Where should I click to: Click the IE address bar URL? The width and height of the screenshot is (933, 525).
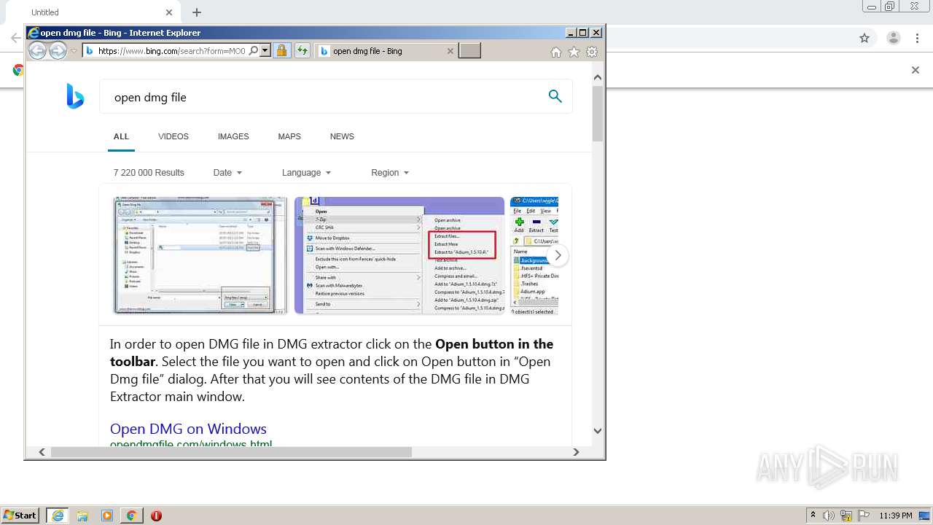[171, 51]
